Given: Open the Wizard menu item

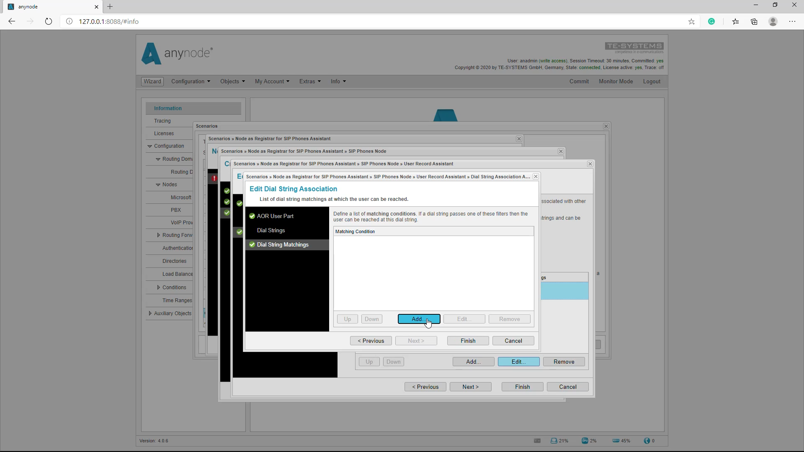Looking at the screenshot, I should [152, 82].
